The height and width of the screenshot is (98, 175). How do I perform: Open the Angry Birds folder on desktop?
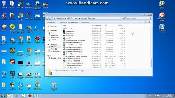4,40
